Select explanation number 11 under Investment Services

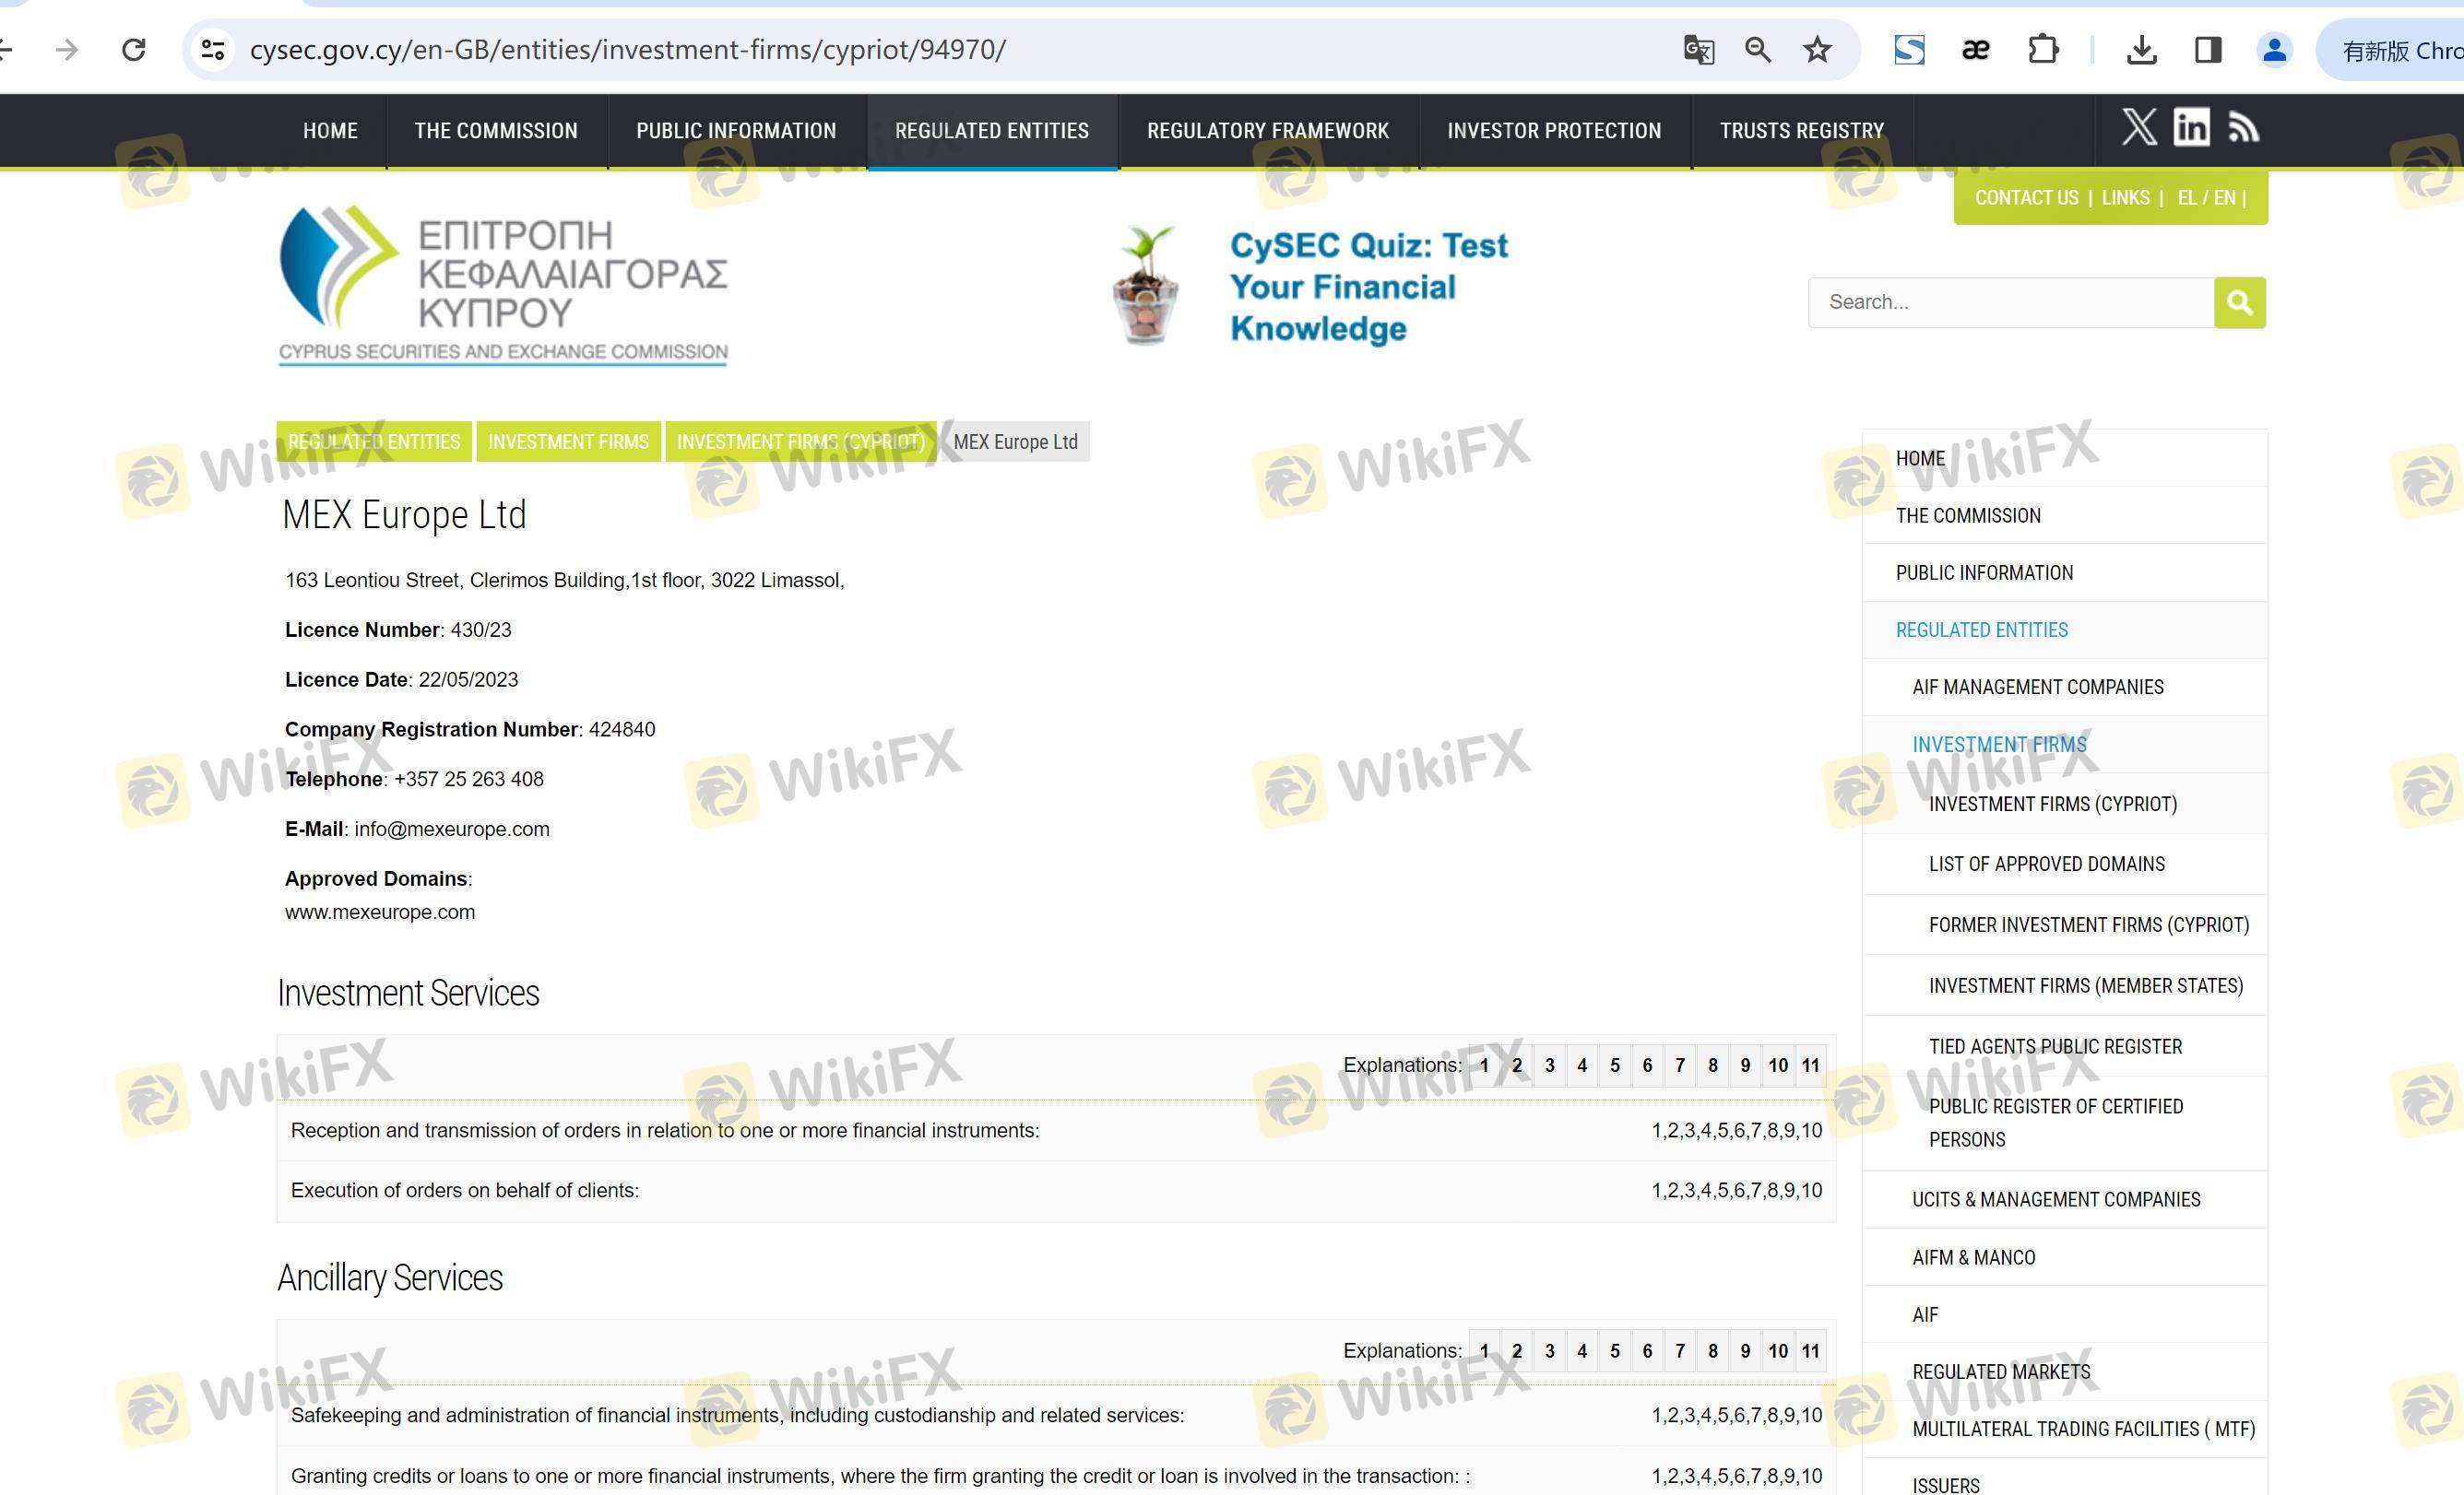[1810, 1065]
